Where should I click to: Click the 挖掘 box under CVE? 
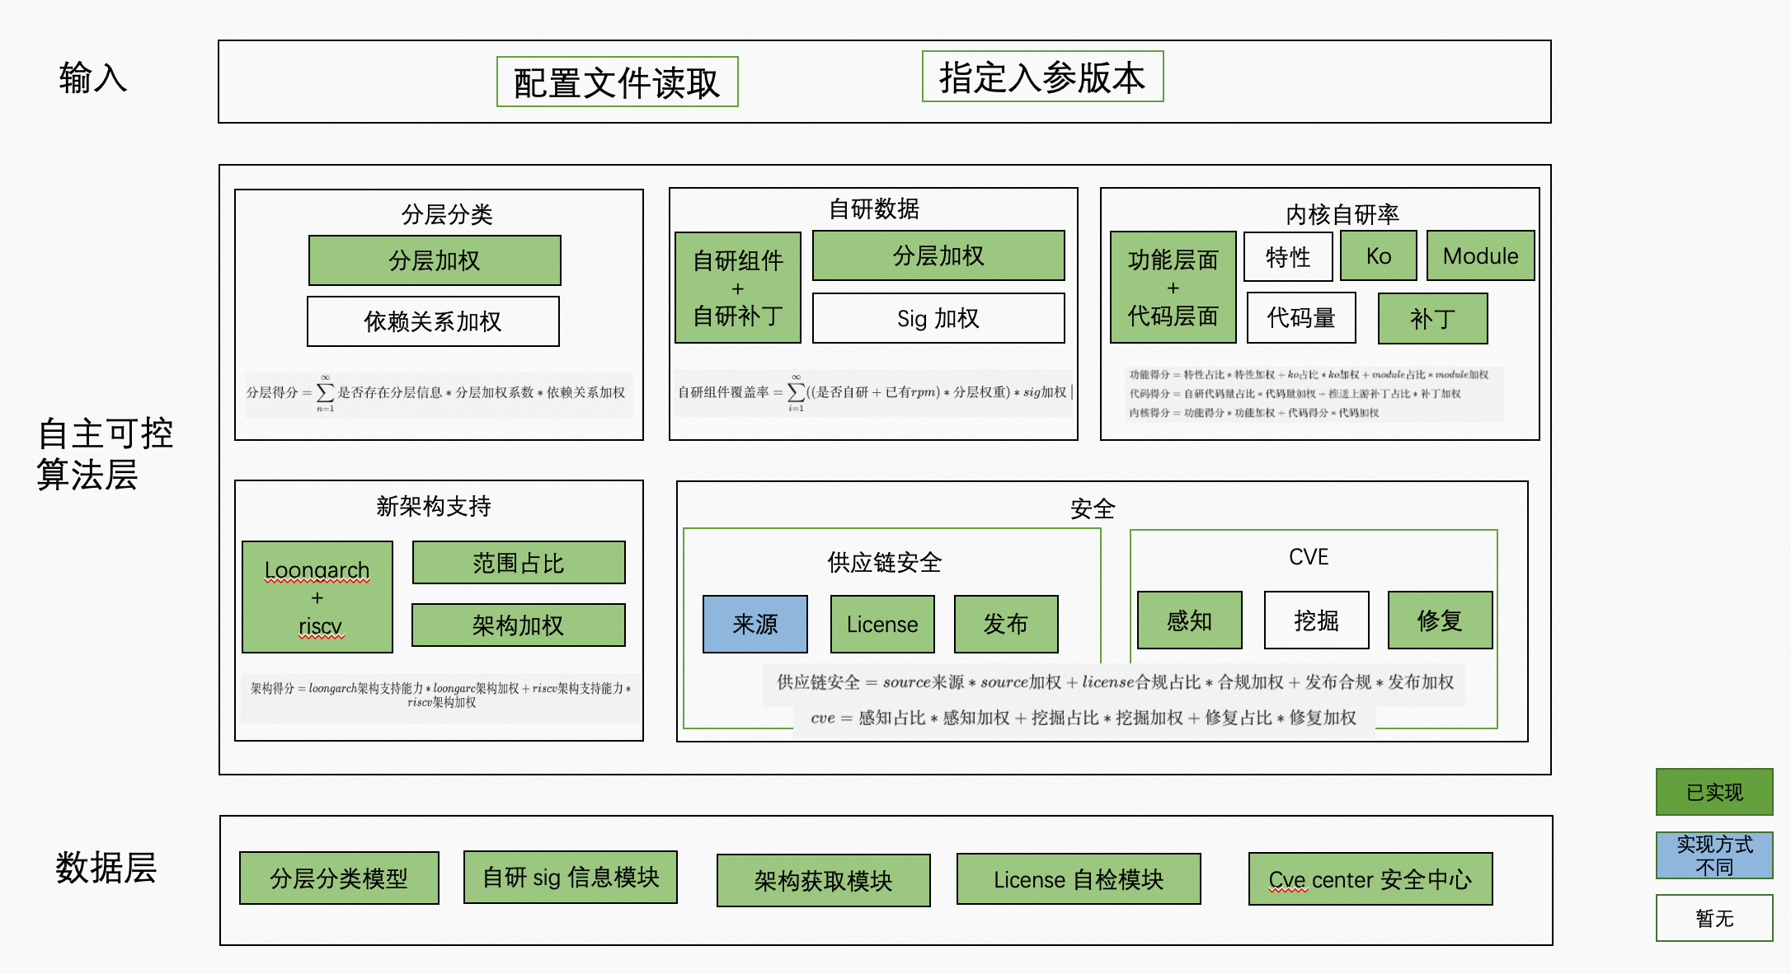pos(1316,620)
